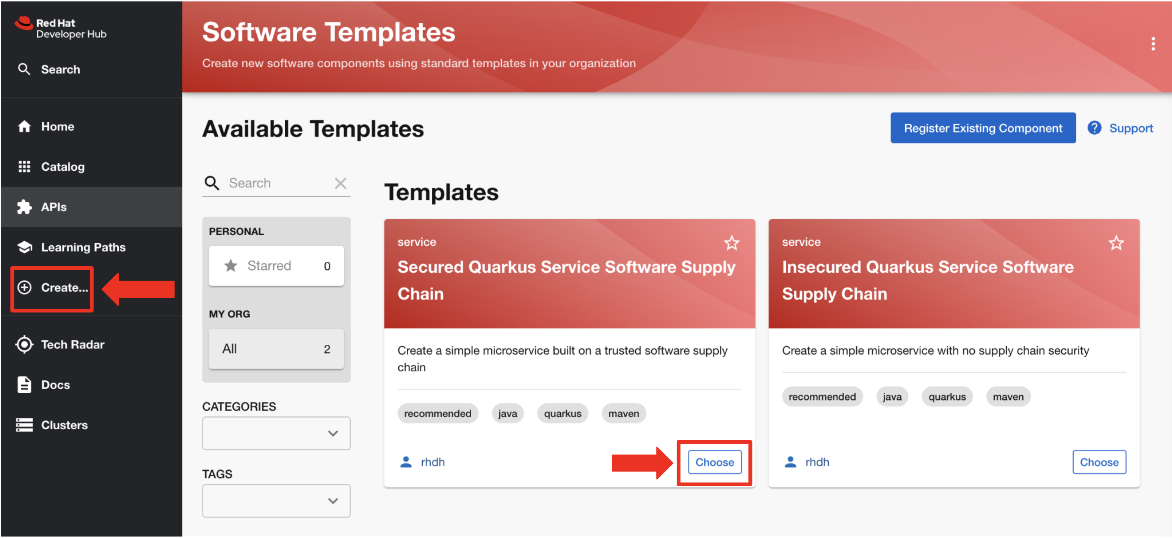Viewport: 1172px width, 538px height.
Task: Open Learning Paths in the sidebar
Action: (91, 247)
